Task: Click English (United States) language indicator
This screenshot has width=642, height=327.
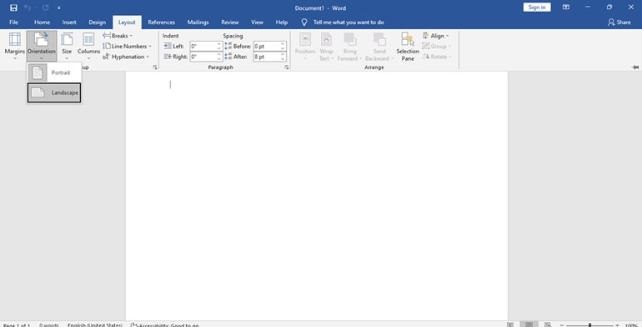Action: 95,325
